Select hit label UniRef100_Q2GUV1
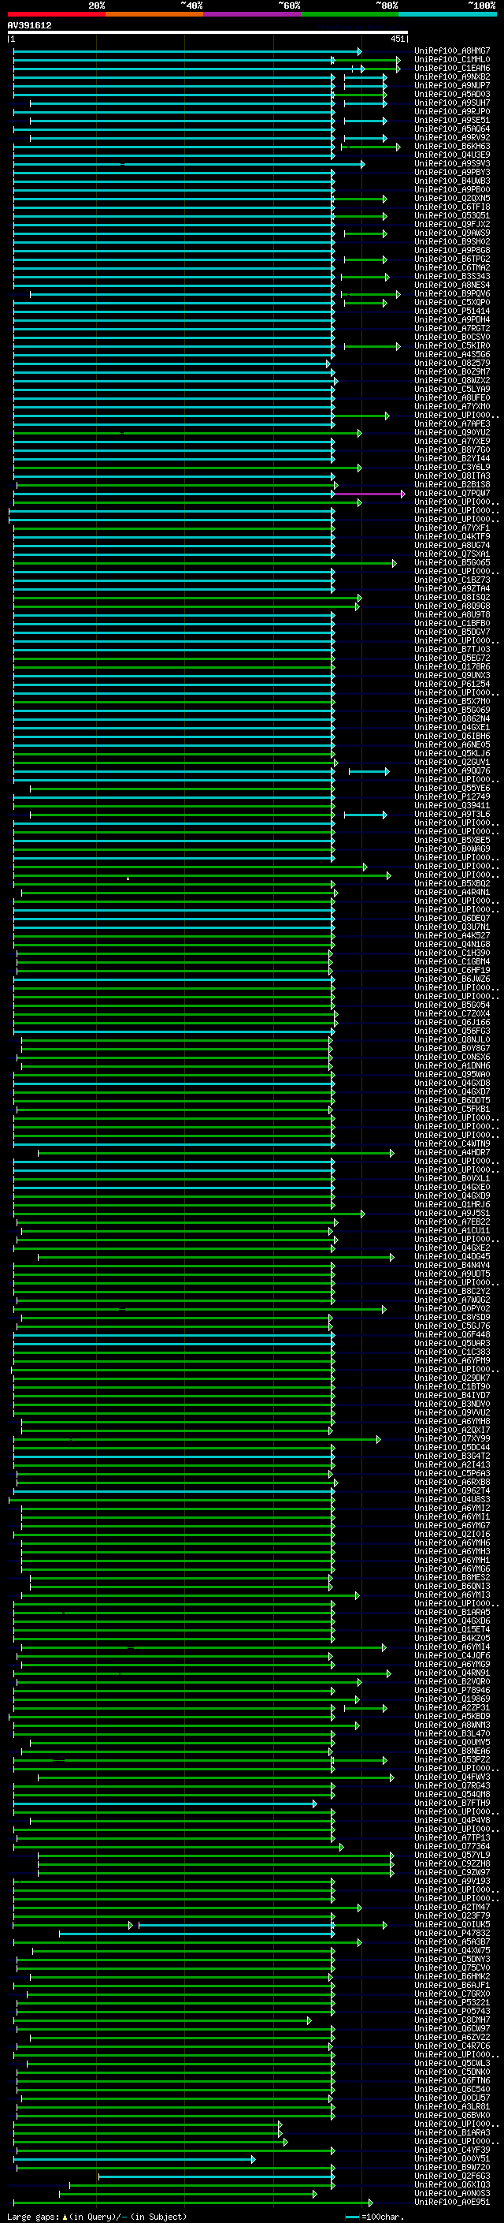The height and width of the screenshot is (2223, 504). (x=452, y=763)
